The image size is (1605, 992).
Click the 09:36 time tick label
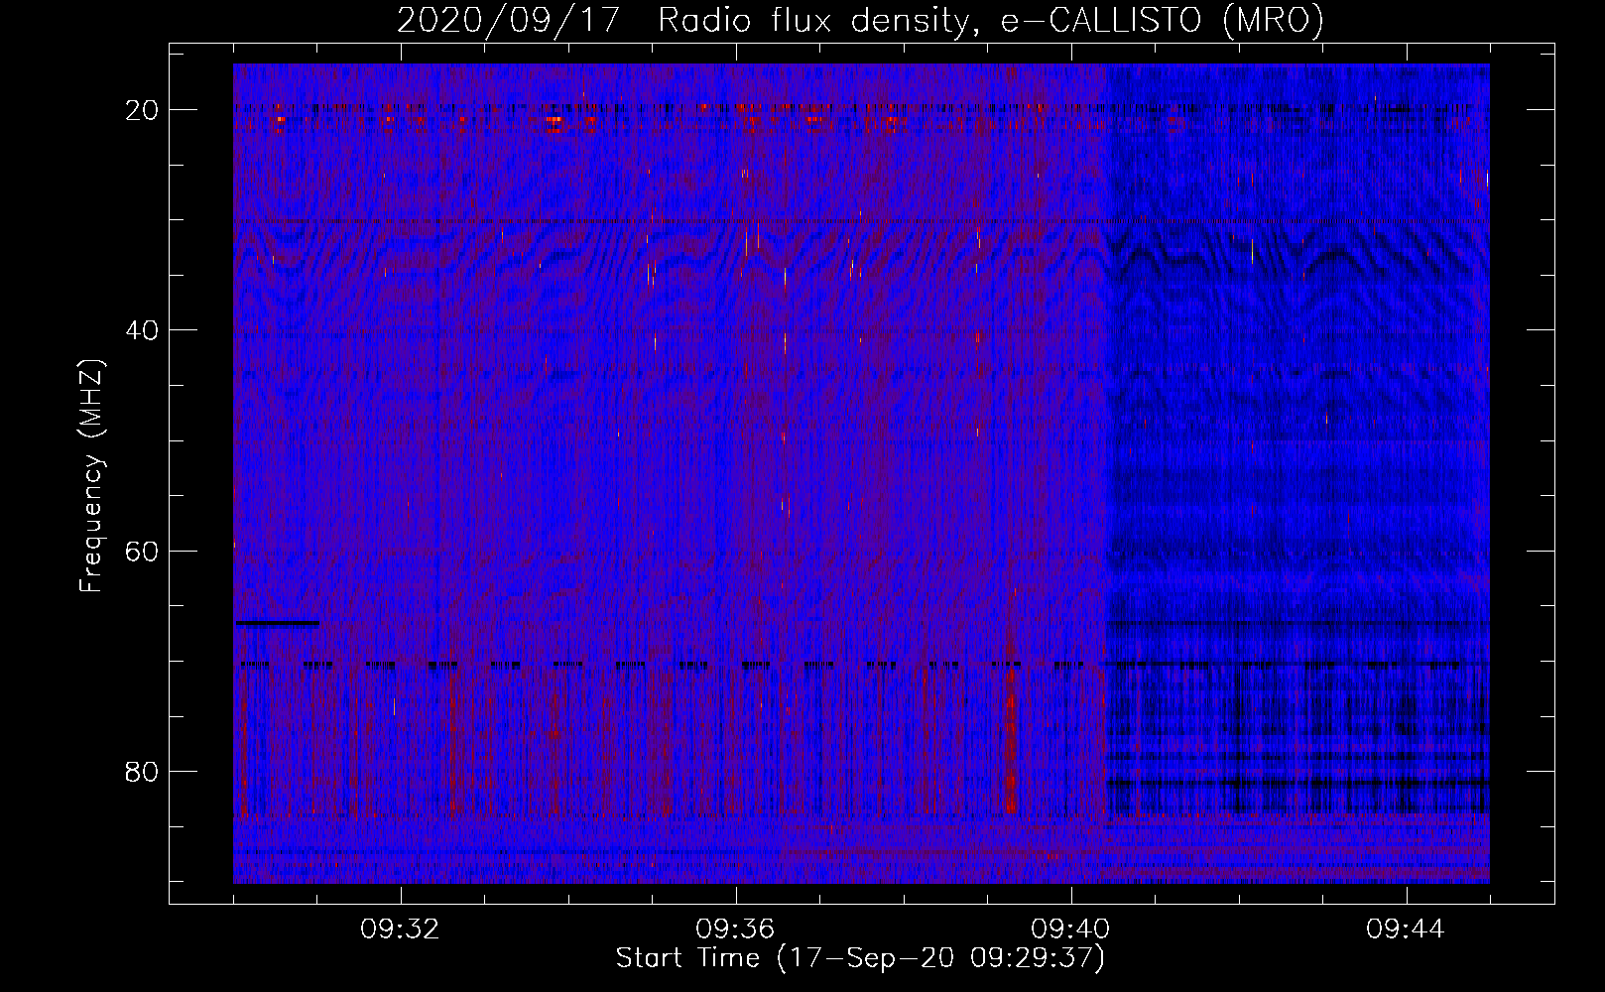(735, 930)
